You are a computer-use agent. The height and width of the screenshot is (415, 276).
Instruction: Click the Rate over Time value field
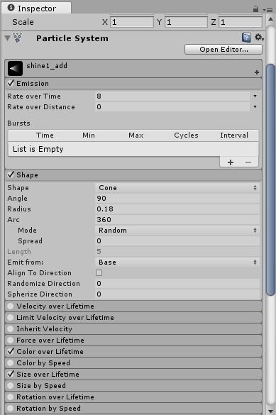pos(172,96)
